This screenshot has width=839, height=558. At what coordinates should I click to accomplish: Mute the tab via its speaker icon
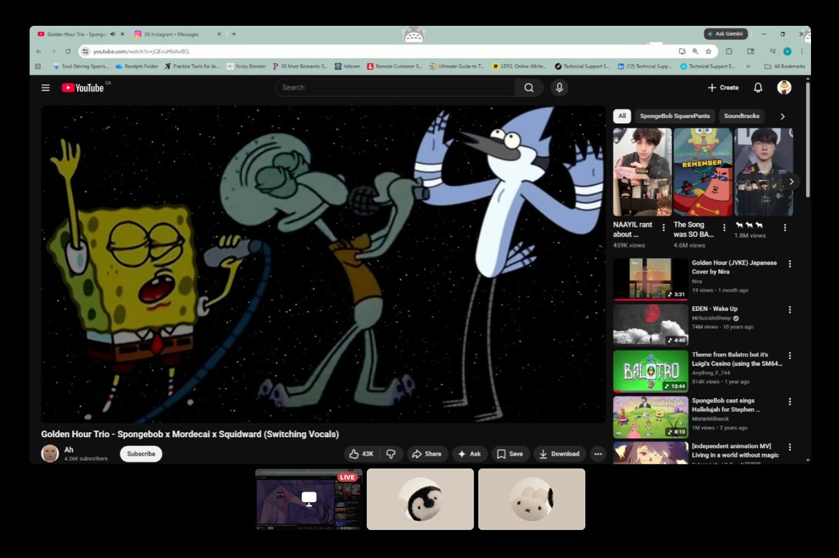point(113,34)
